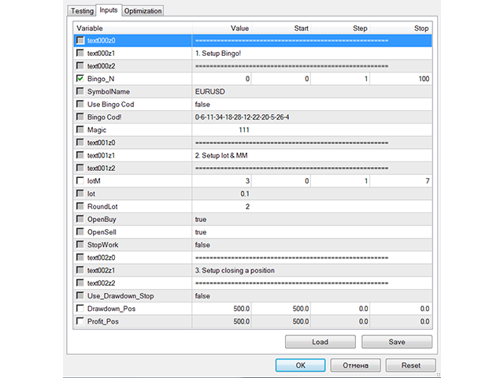Toggle the Magic variable checkbox
The image size is (504, 378).
(80, 129)
